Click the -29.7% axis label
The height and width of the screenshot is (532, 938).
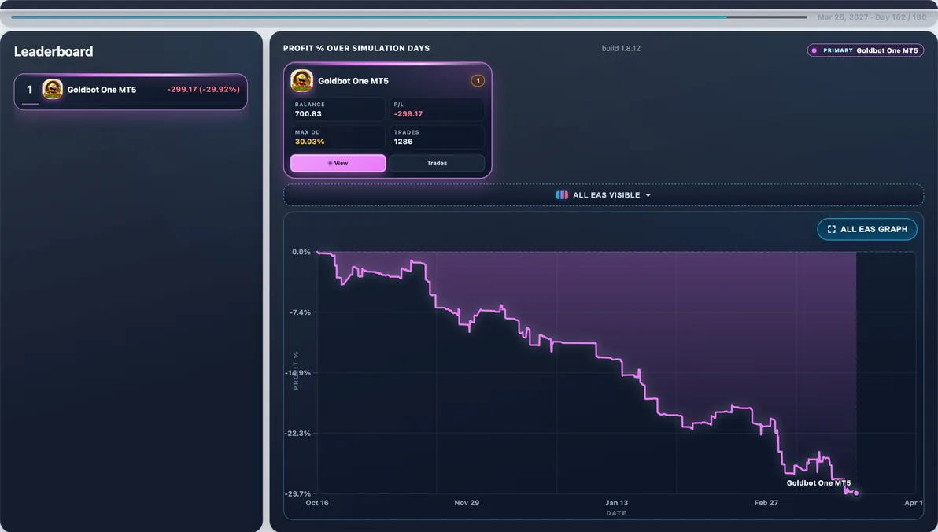pyautogui.click(x=298, y=493)
